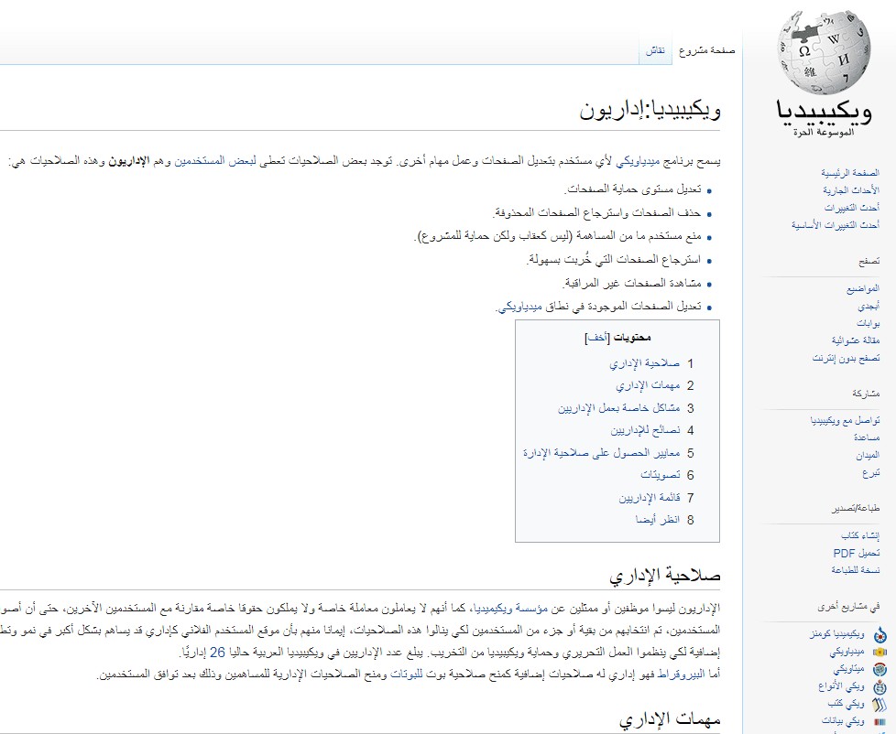Click the page title ويكيبيديا:إداريون

click(650, 110)
